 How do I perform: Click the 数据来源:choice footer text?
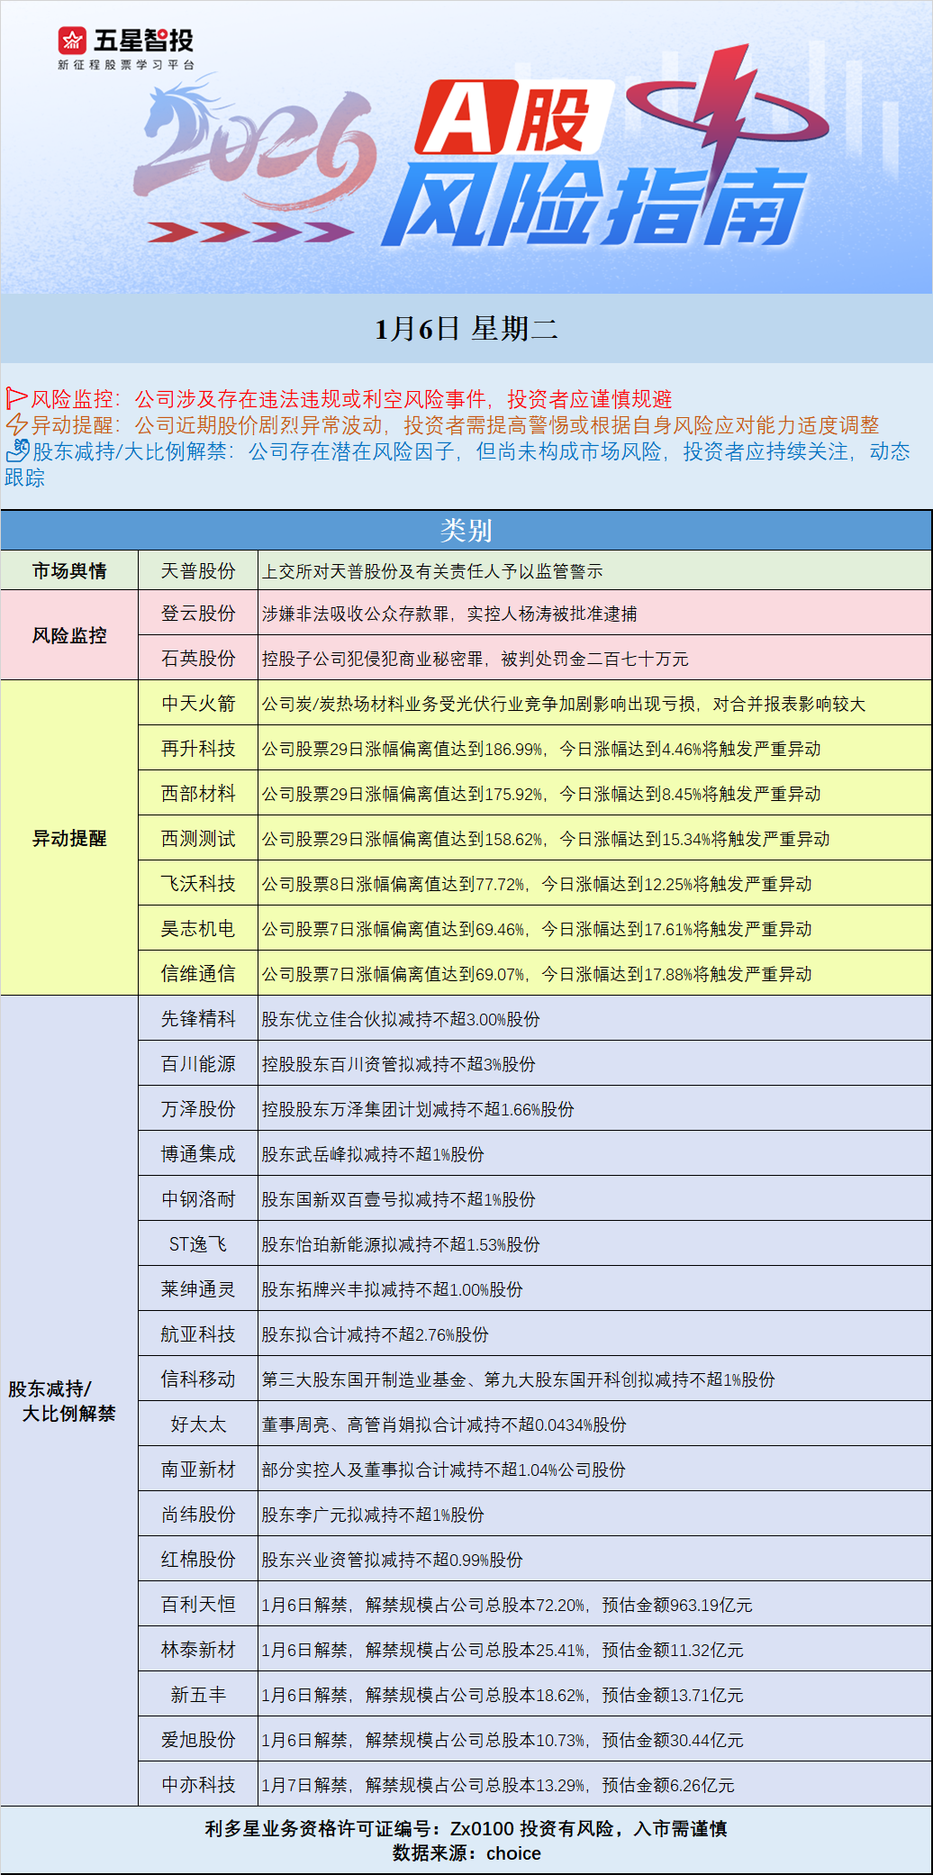(466, 1853)
